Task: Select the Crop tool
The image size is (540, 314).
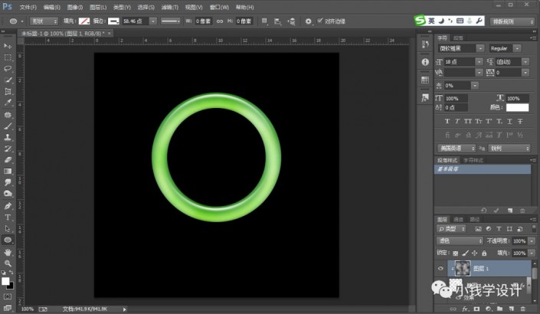Action: [8, 90]
